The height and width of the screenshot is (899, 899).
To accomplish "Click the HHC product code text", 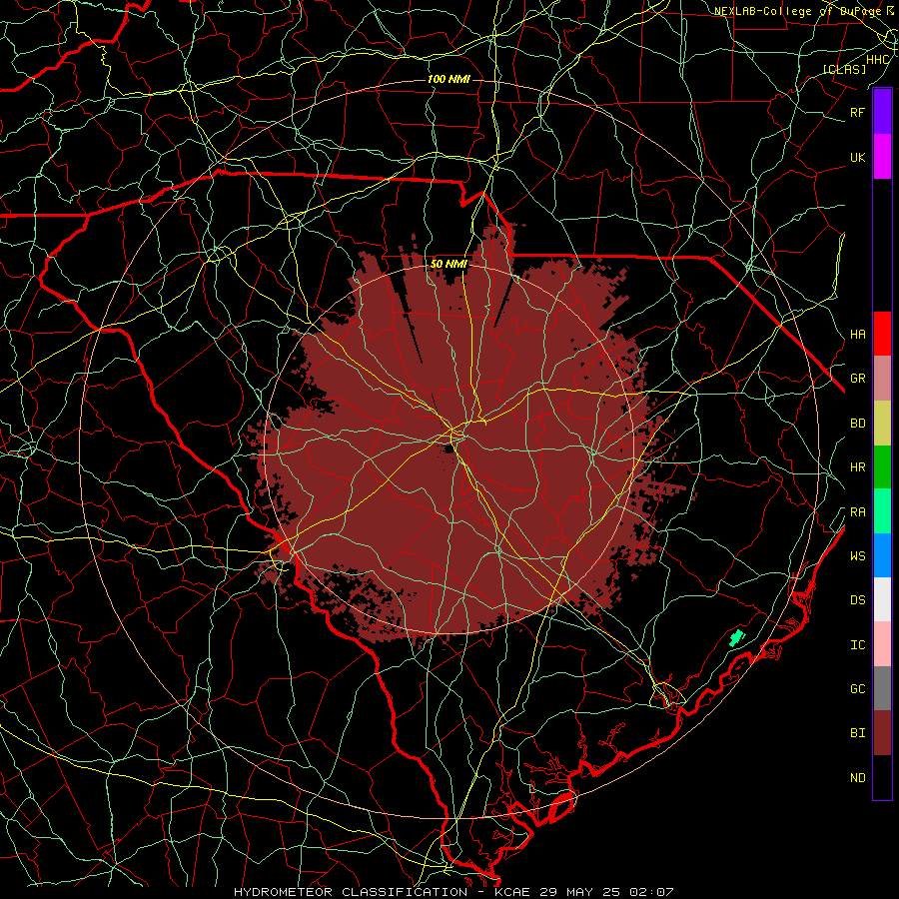I will (877, 60).
